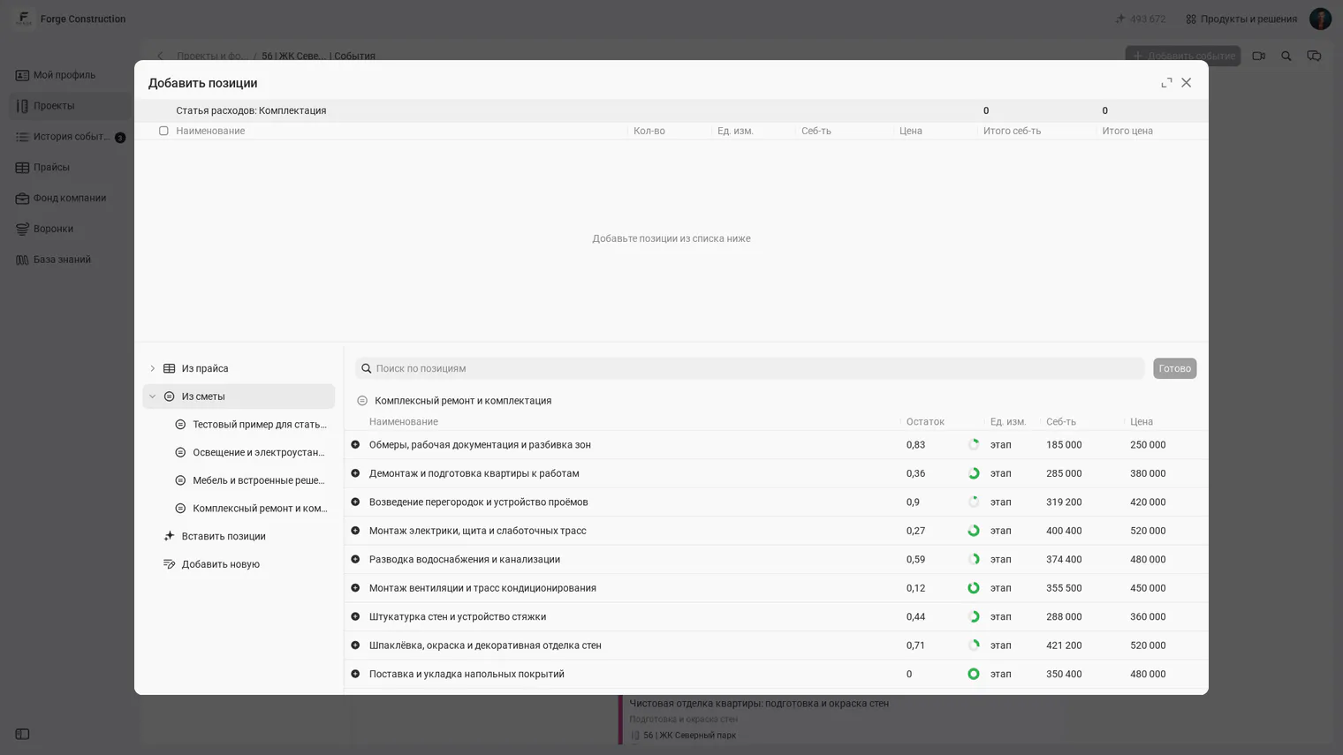The width and height of the screenshot is (1343, 755).
Task: Click the estimate icon beside Комплексный ремонт и комплектация heading
Action: pos(362,401)
